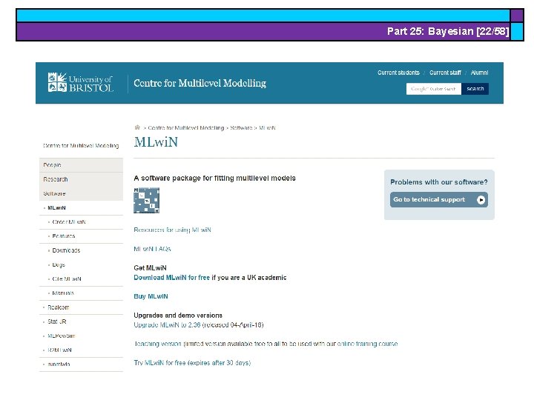The height and width of the screenshot is (400, 534).
Task: Open R2MLwiN sidebar item
Action: click(59, 350)
